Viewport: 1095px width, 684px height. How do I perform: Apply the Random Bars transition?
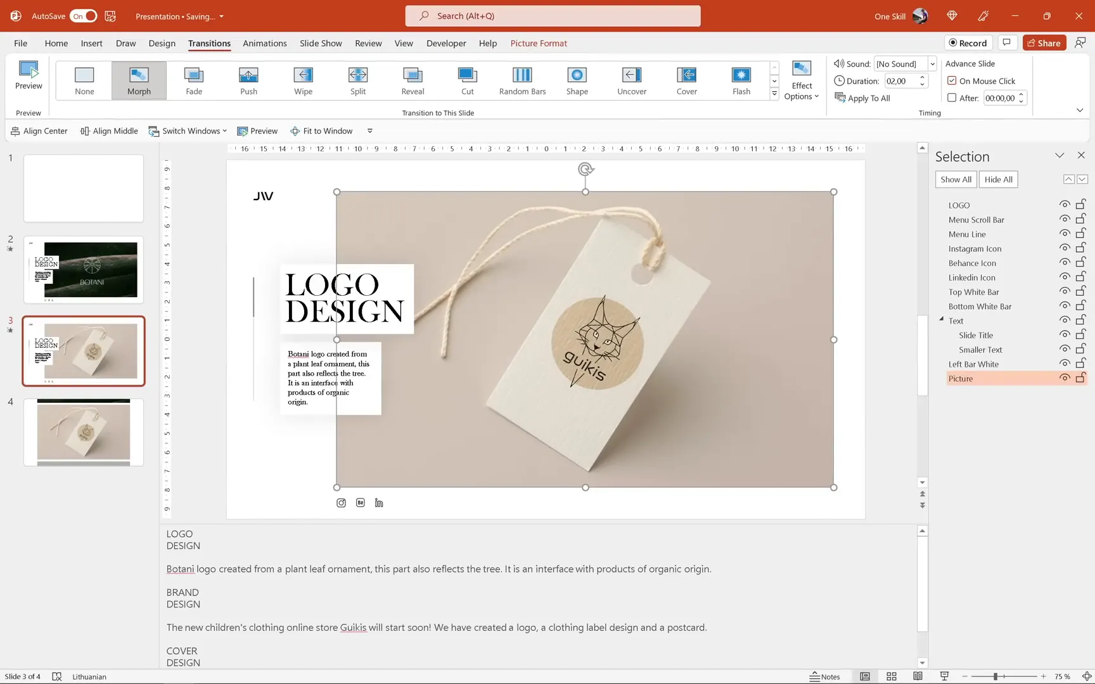click(522, 80)
